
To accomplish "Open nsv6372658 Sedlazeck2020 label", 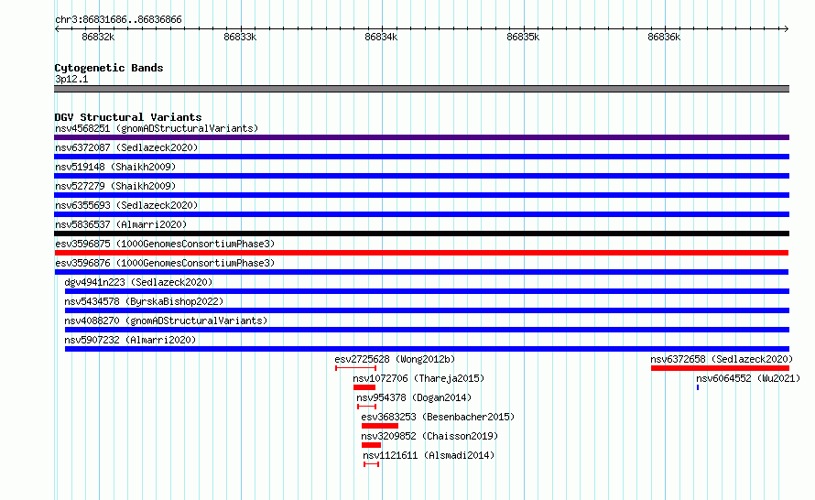I will pos(722,359).
